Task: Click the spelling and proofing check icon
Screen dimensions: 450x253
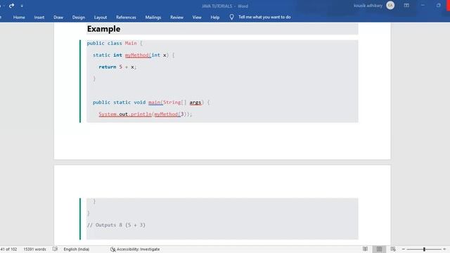Action: [x=55, y=249]
